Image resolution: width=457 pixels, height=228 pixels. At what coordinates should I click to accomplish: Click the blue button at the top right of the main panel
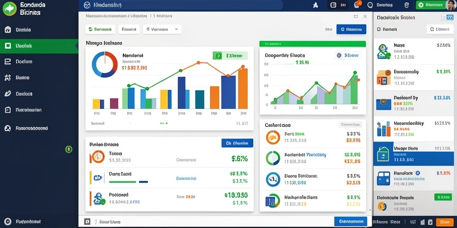click(x=351, y=29)
